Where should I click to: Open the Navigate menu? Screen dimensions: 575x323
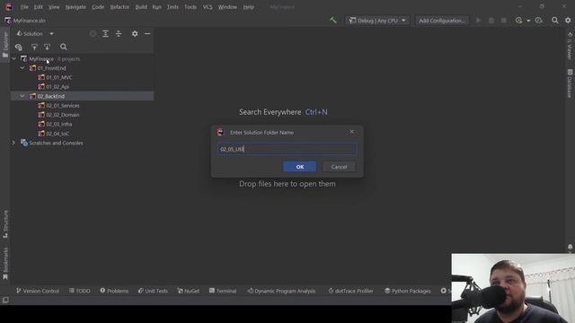(x=75, y=7)
